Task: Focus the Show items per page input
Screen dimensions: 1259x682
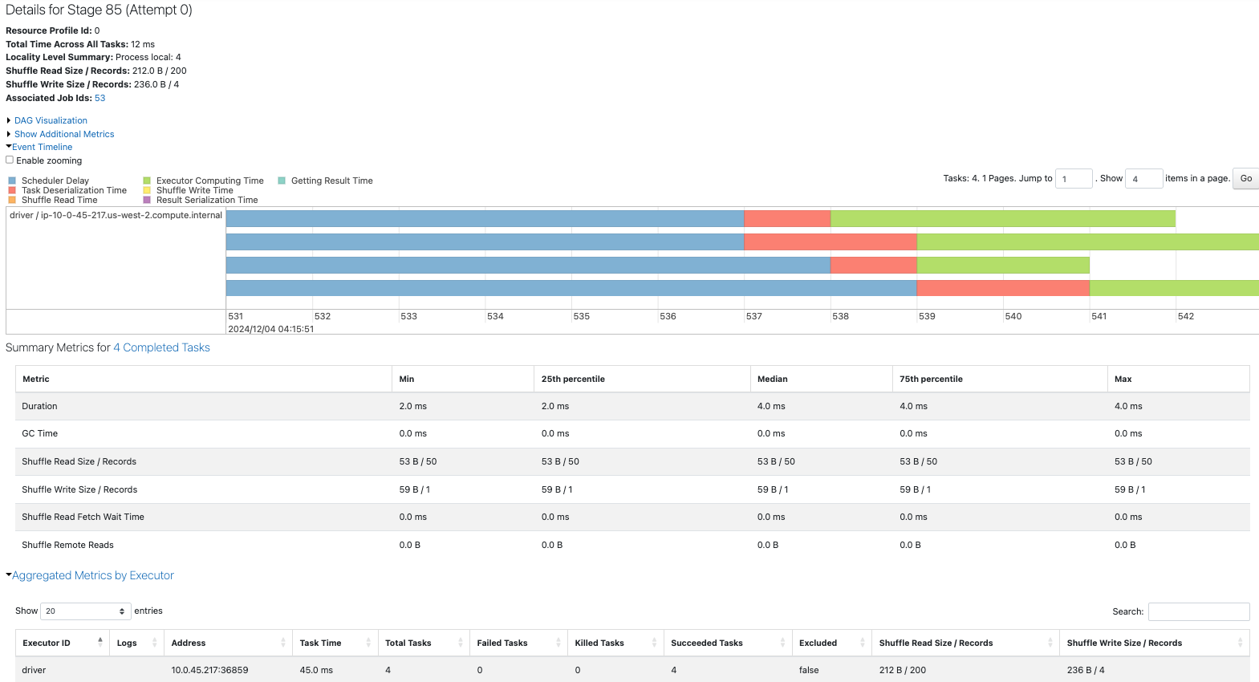Action: tap(1144, 178)
